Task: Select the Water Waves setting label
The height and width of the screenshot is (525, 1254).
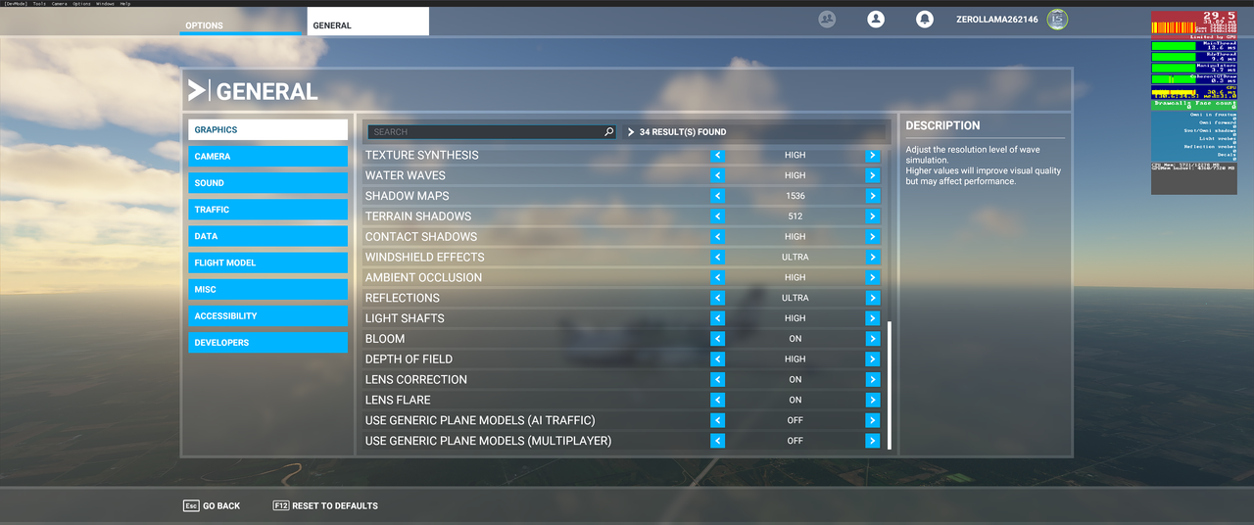Action: pos(405,175)
